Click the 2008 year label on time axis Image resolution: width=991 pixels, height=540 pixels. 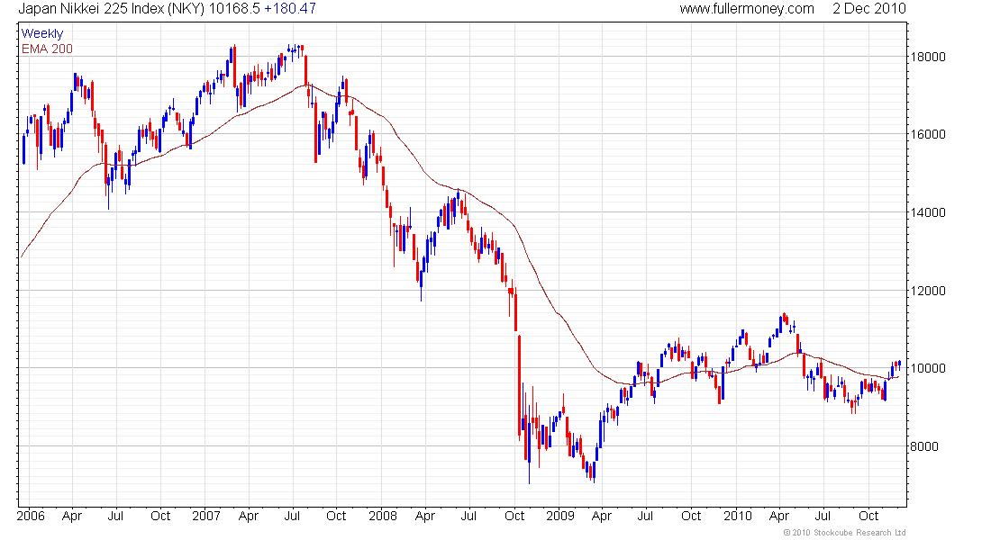383,516
